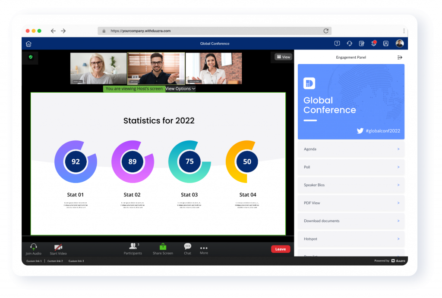Click the home icon in header

pos(28,43)
